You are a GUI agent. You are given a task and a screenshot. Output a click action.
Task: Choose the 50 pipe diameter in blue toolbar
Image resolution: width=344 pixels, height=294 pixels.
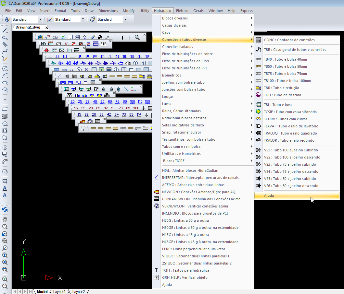click(102, 101)
